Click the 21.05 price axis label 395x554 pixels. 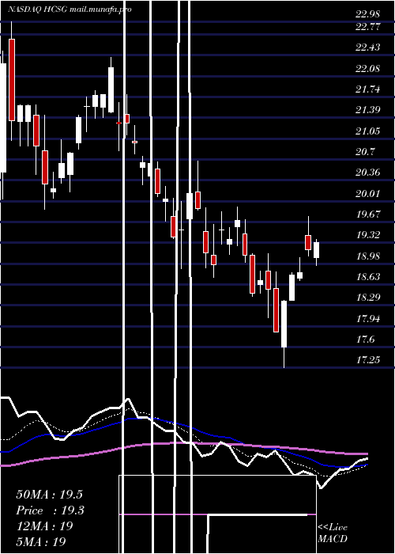[368, 131]
